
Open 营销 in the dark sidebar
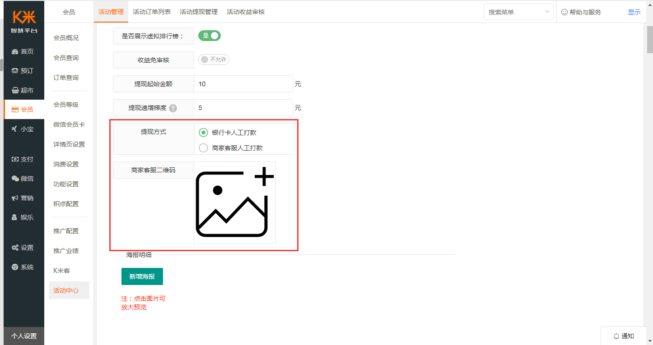23,198
